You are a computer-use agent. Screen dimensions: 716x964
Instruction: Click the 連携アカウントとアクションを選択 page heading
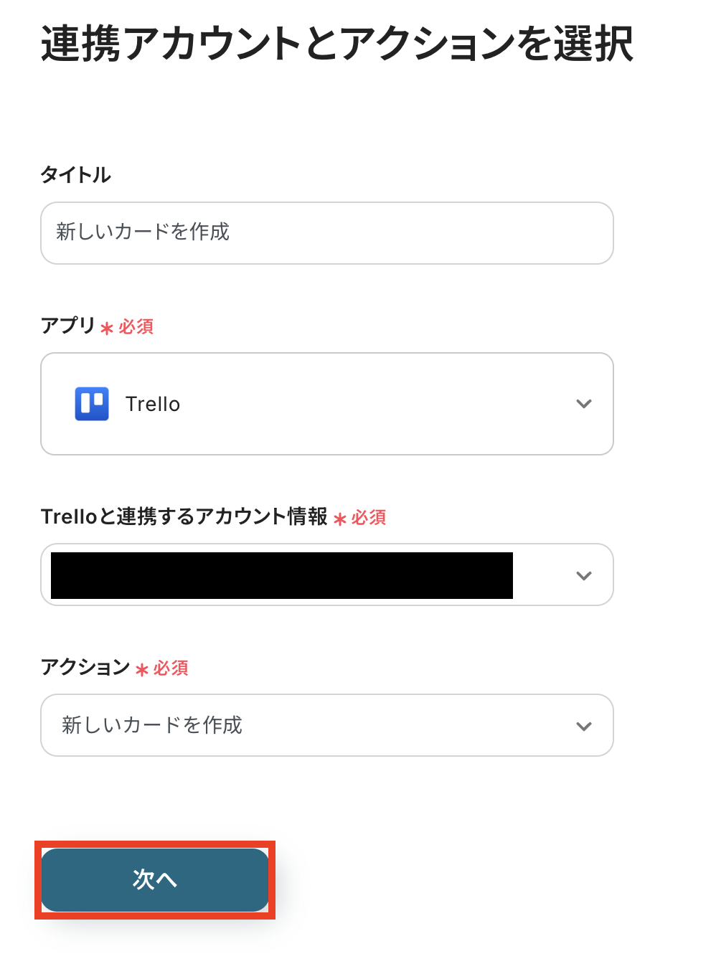pos(337,44)
